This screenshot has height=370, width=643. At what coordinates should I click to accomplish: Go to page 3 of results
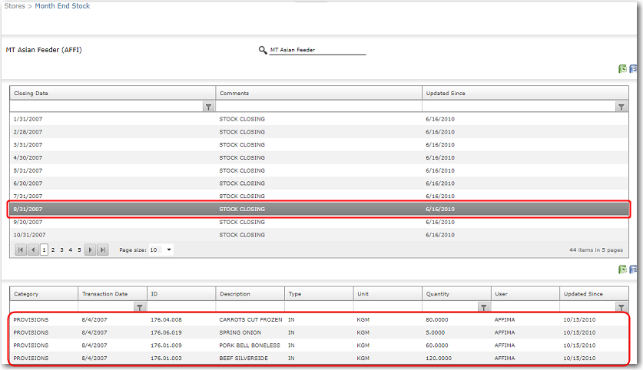tap(61, 249)
